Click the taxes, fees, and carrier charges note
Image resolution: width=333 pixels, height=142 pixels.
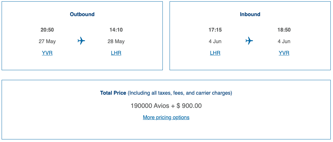coord(180,93)
